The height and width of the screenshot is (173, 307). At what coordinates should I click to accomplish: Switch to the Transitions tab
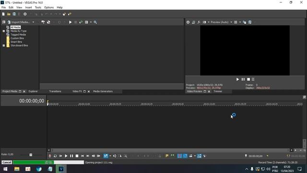55,91
